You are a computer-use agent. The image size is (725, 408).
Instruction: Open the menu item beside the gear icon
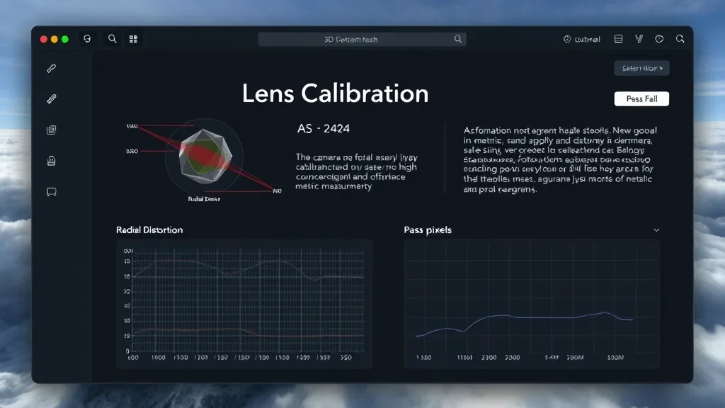click(x=582, y=40)
